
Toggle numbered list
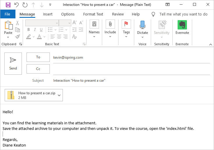coord(61,30)
